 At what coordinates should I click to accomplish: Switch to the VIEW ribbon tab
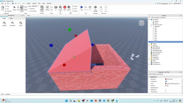click(43, 3)
